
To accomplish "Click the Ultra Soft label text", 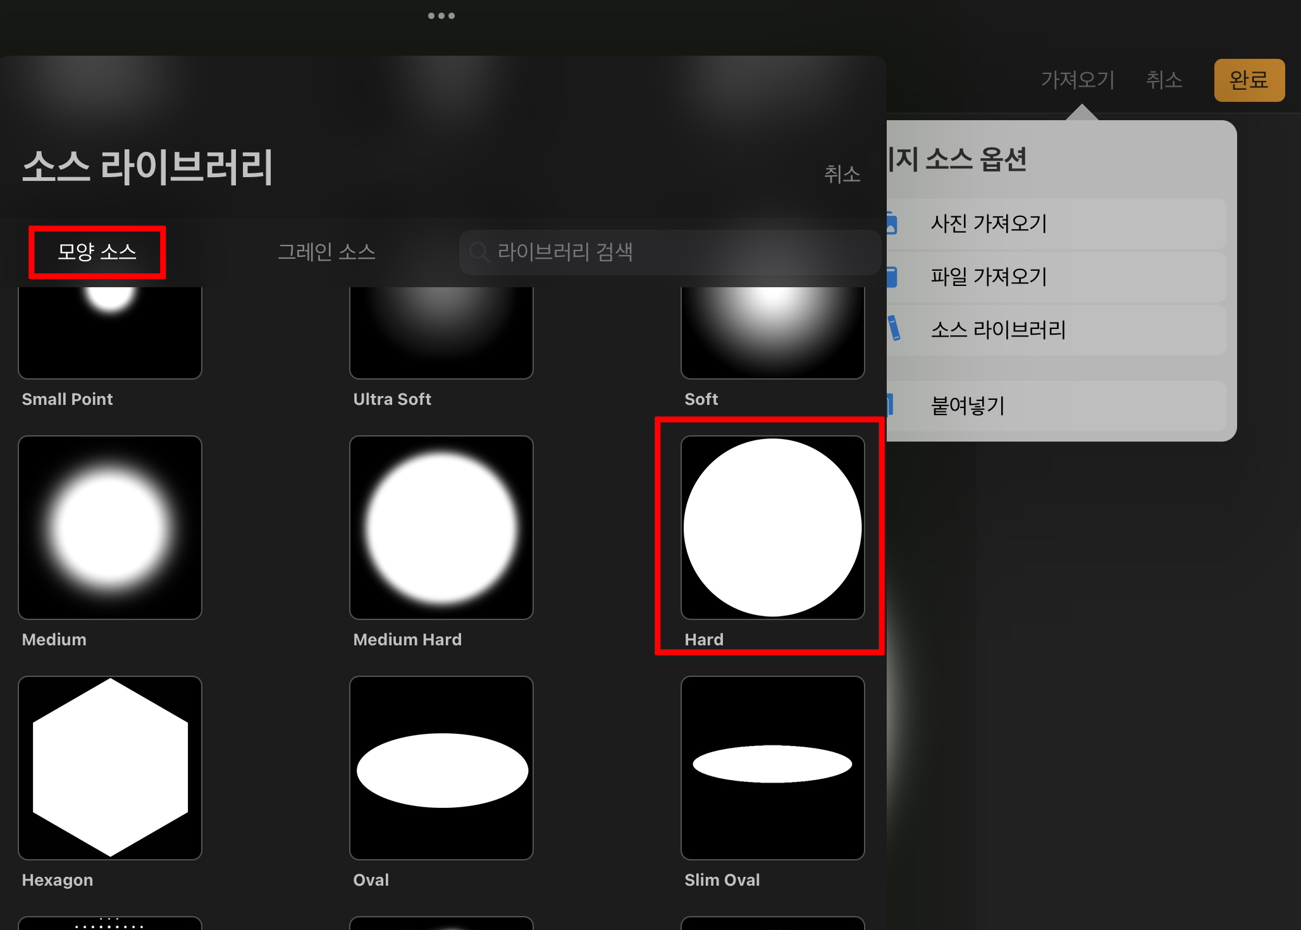I will pyautogui.click(x=392, y=399).
